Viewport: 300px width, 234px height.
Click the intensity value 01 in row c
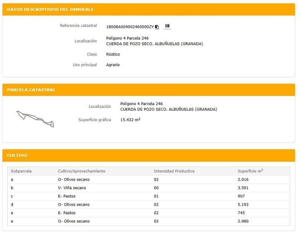[156, 196]
